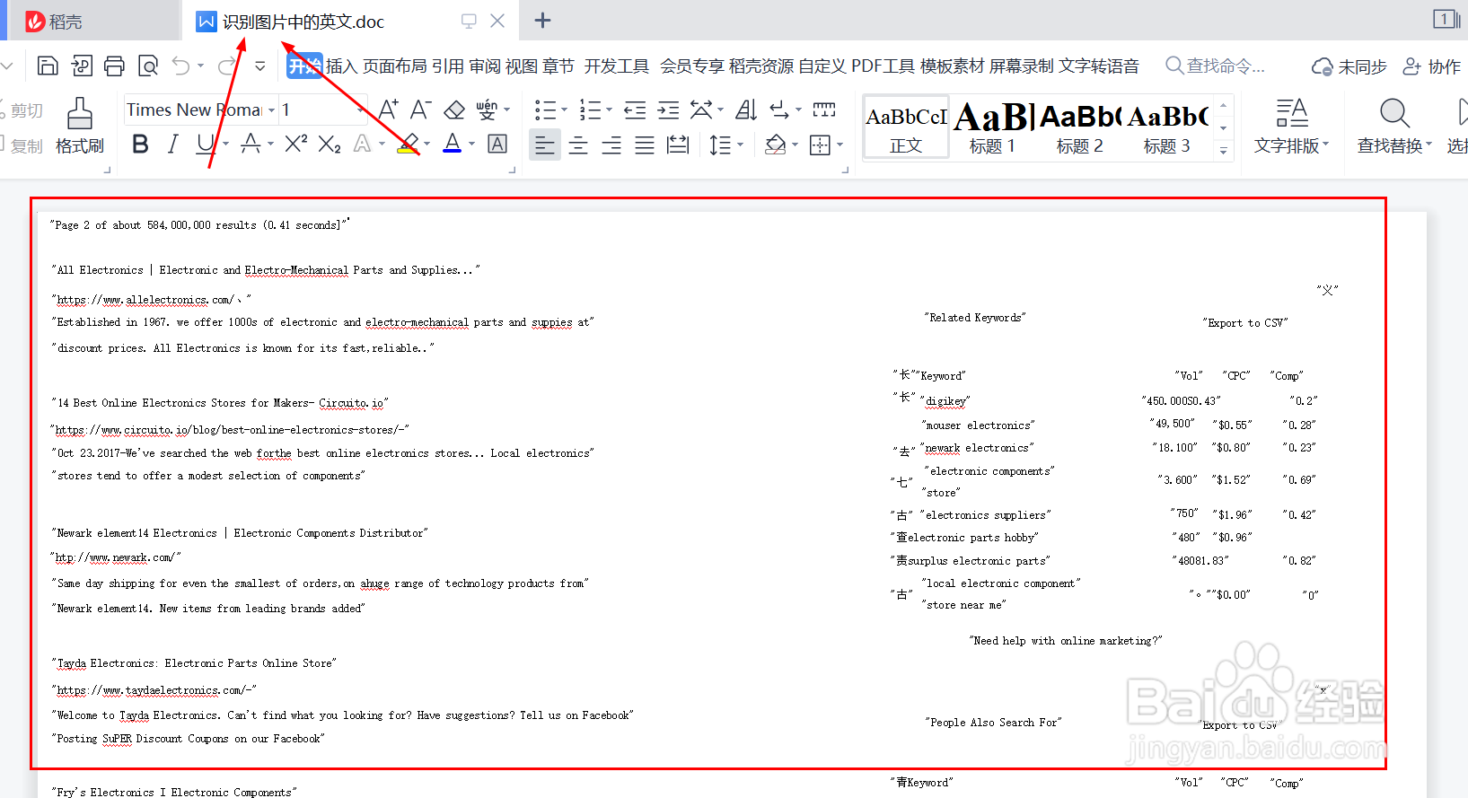Expand font color dropdown arrow

pos(471,144)
